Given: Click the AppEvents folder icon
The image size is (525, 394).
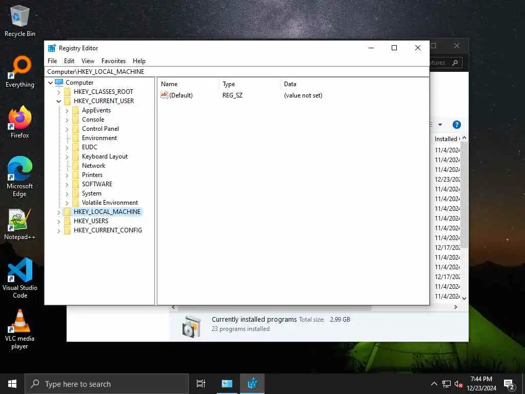Looking at the screenshot, I should click(76, 110).
